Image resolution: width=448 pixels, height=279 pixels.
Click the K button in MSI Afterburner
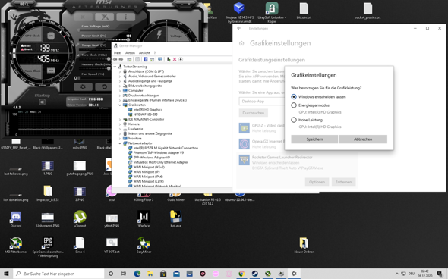point(83,17)
